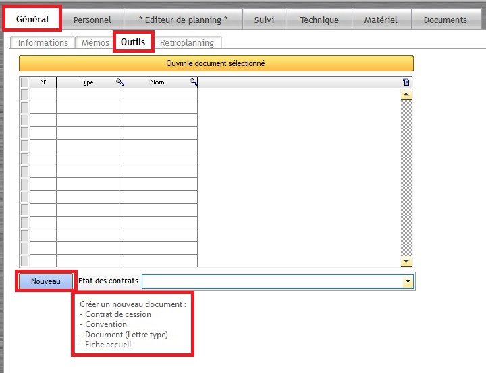Select the Technique tab
The width and height of the screenshot is (486, 373).
coord(319,20)
